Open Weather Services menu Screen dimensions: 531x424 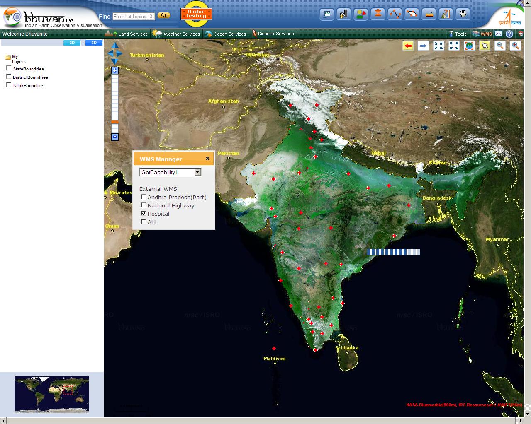coord(176,34)
